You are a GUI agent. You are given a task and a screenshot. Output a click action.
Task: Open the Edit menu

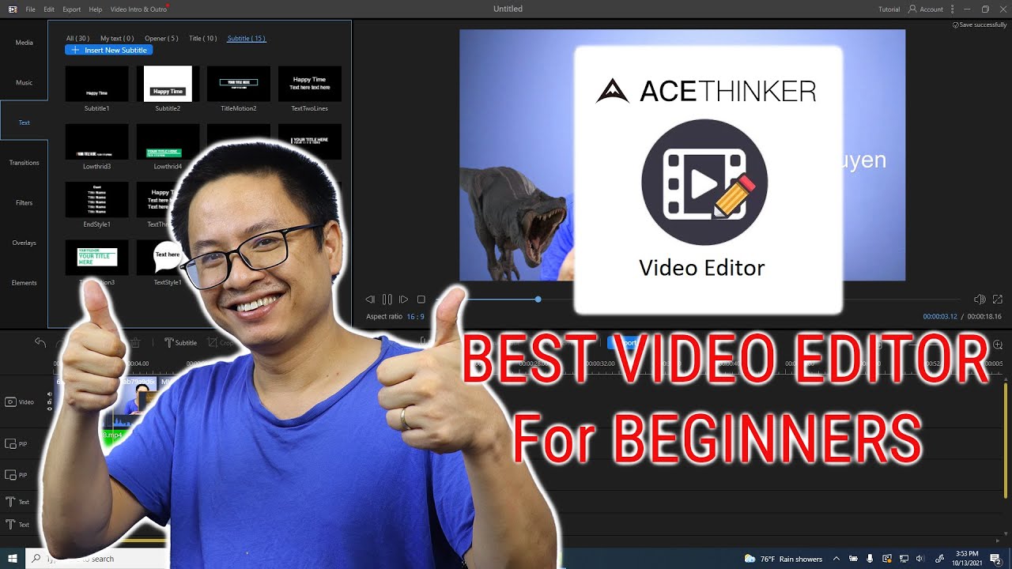pos(49,9)
